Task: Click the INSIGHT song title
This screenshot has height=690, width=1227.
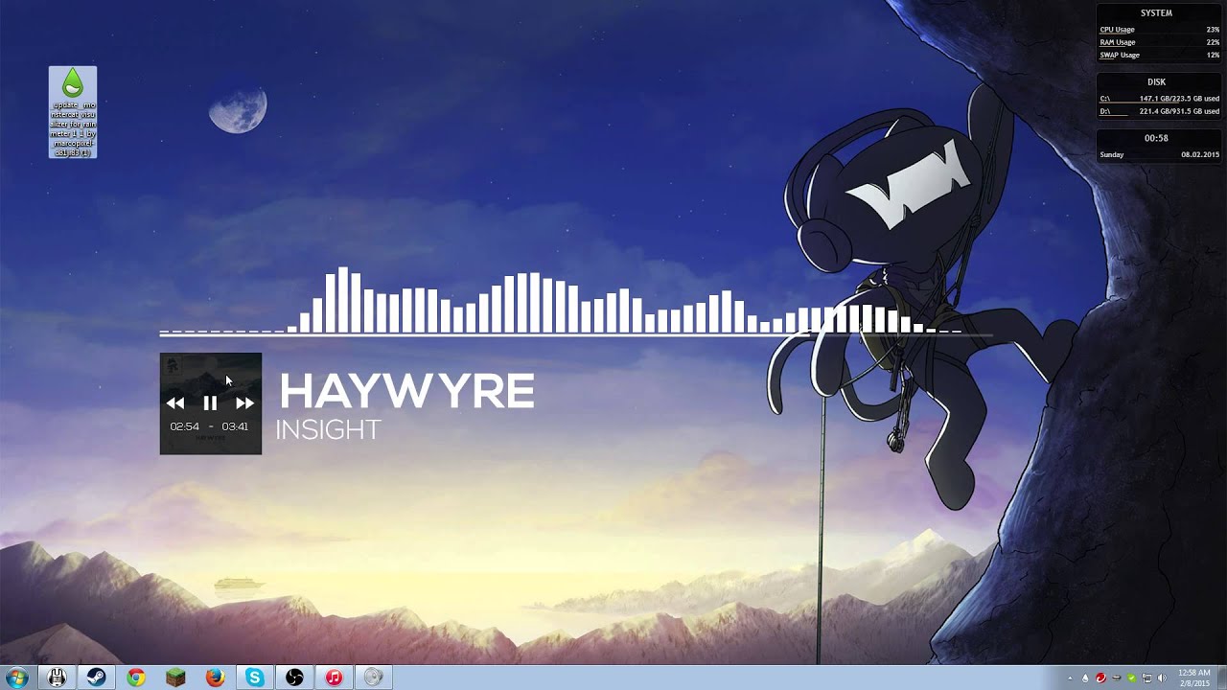Action: point(328,430)
